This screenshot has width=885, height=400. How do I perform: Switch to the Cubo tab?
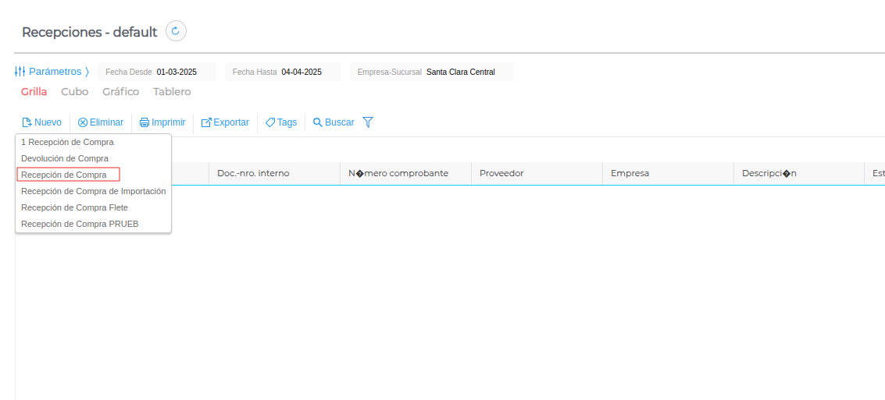click(x=74, y=91)
